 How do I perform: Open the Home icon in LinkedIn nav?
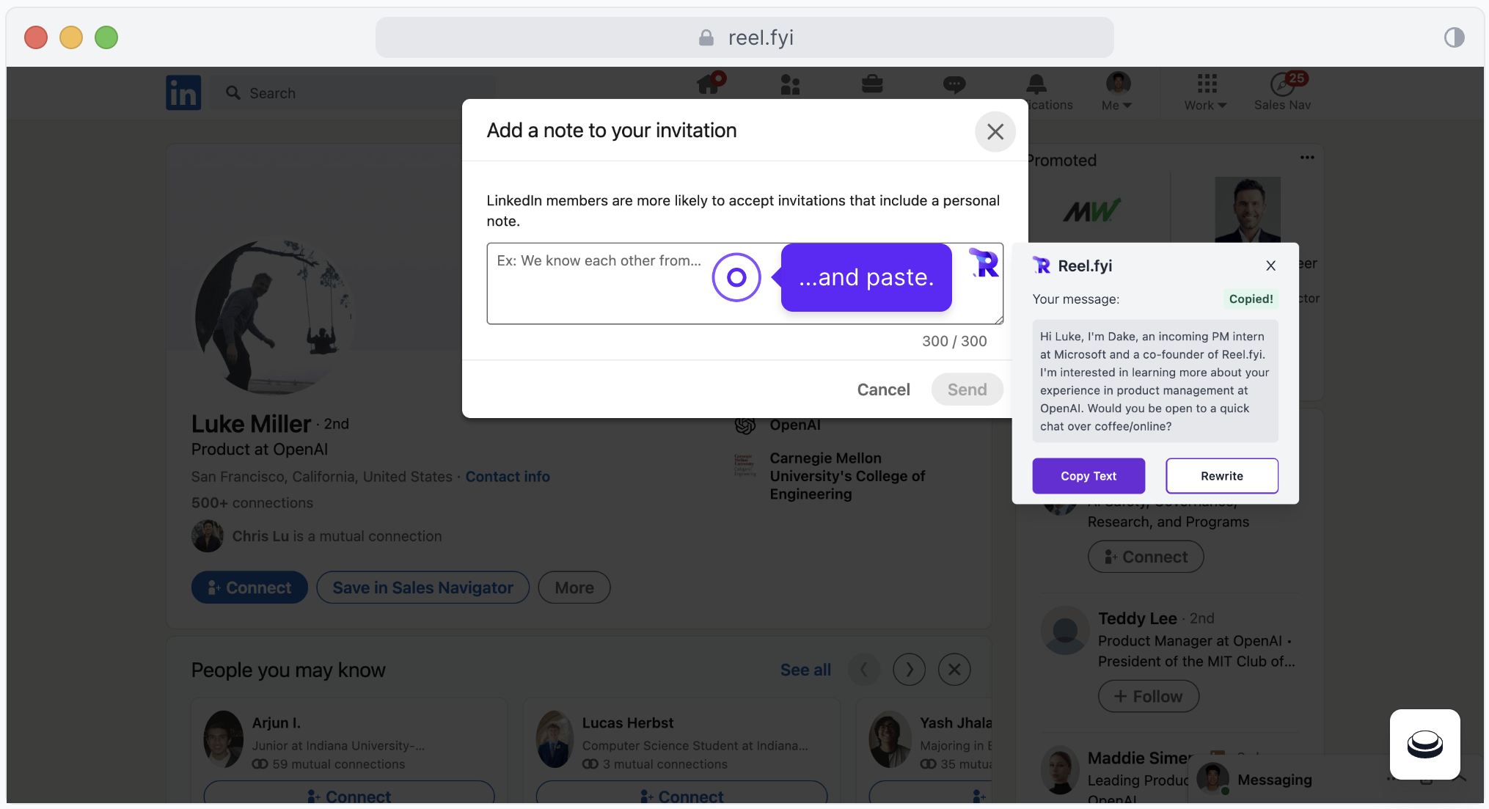(709, 84)
